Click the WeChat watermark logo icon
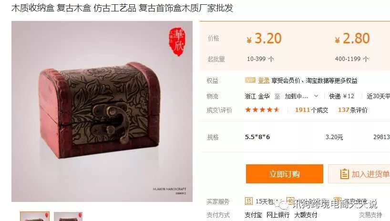The width and height of the screenshot is (390, 221). pyautogui.click(x=283, y=205)
